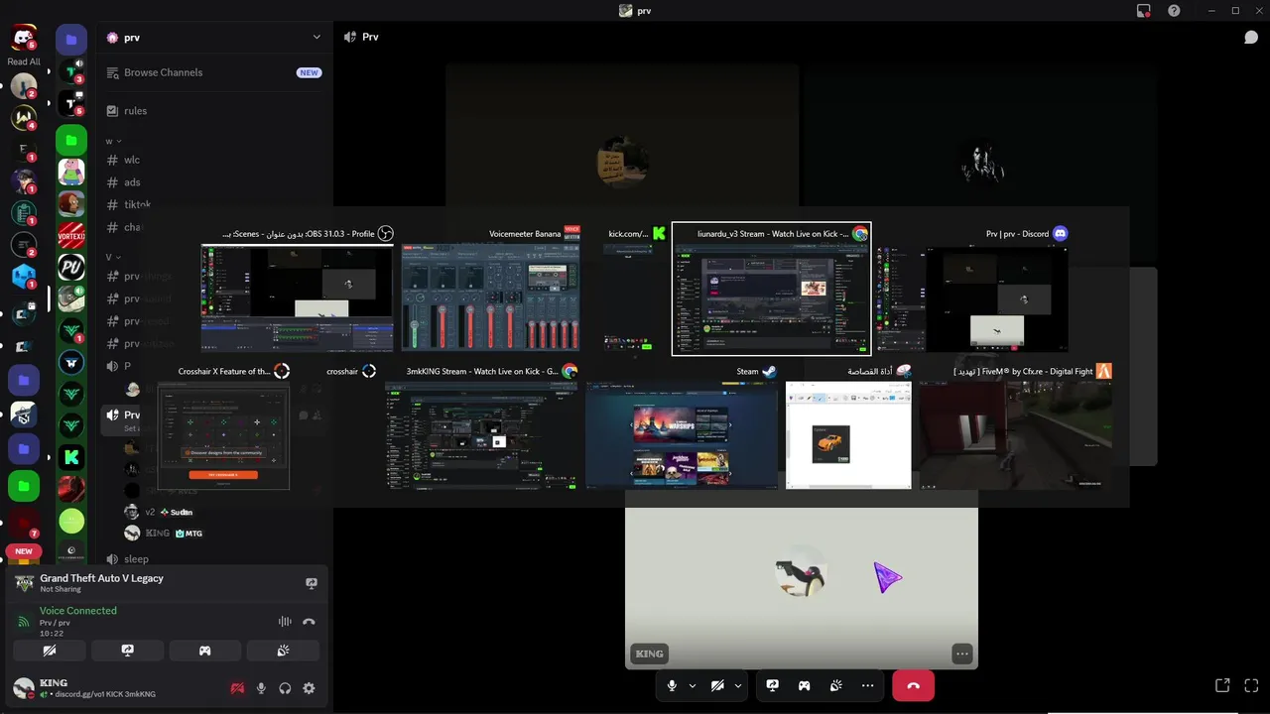The height and width of the screenshot is (714, 1270).
Task: Click the red streamer mode icon in user bar
Action: coord(237,688)
